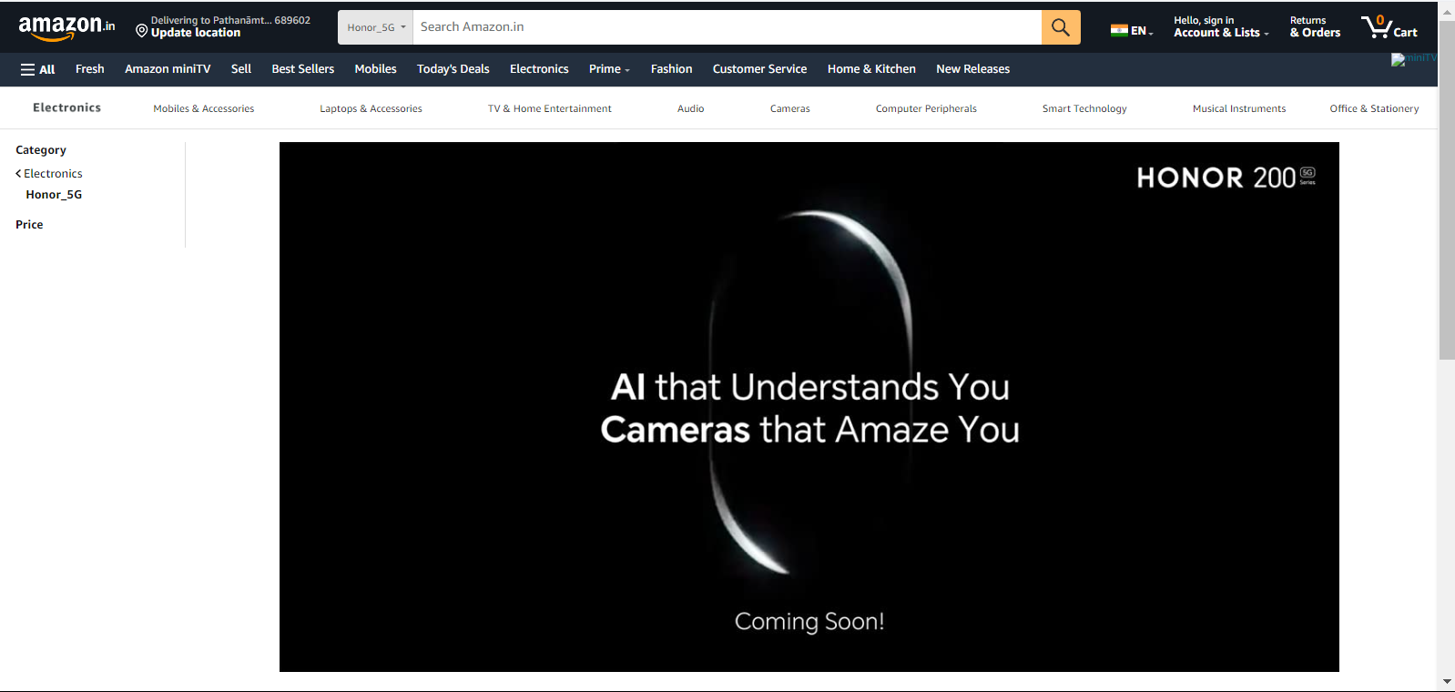Select Office & Stationery tab

tap(1374, 108)
